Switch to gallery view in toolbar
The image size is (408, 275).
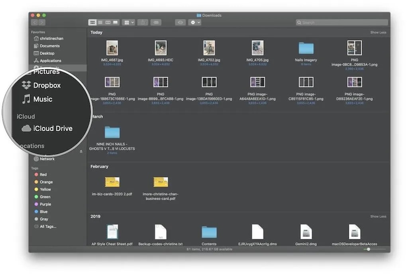pyautogui.click(x=116, y=23)
